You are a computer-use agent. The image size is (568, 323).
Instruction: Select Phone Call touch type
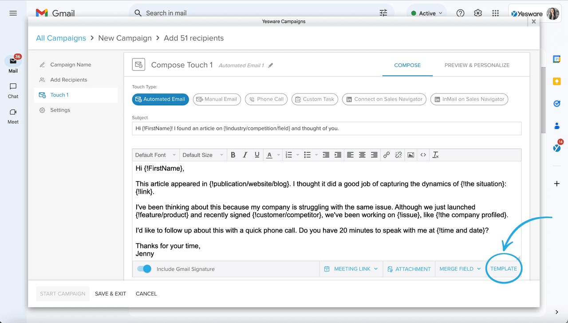(x=266, y=99)
